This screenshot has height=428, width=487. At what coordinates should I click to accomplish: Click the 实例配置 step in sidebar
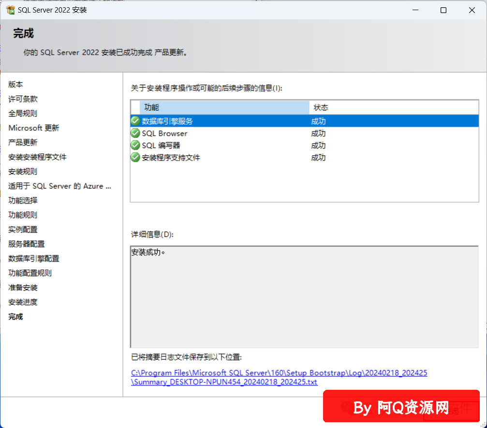(x=23, y=230)
